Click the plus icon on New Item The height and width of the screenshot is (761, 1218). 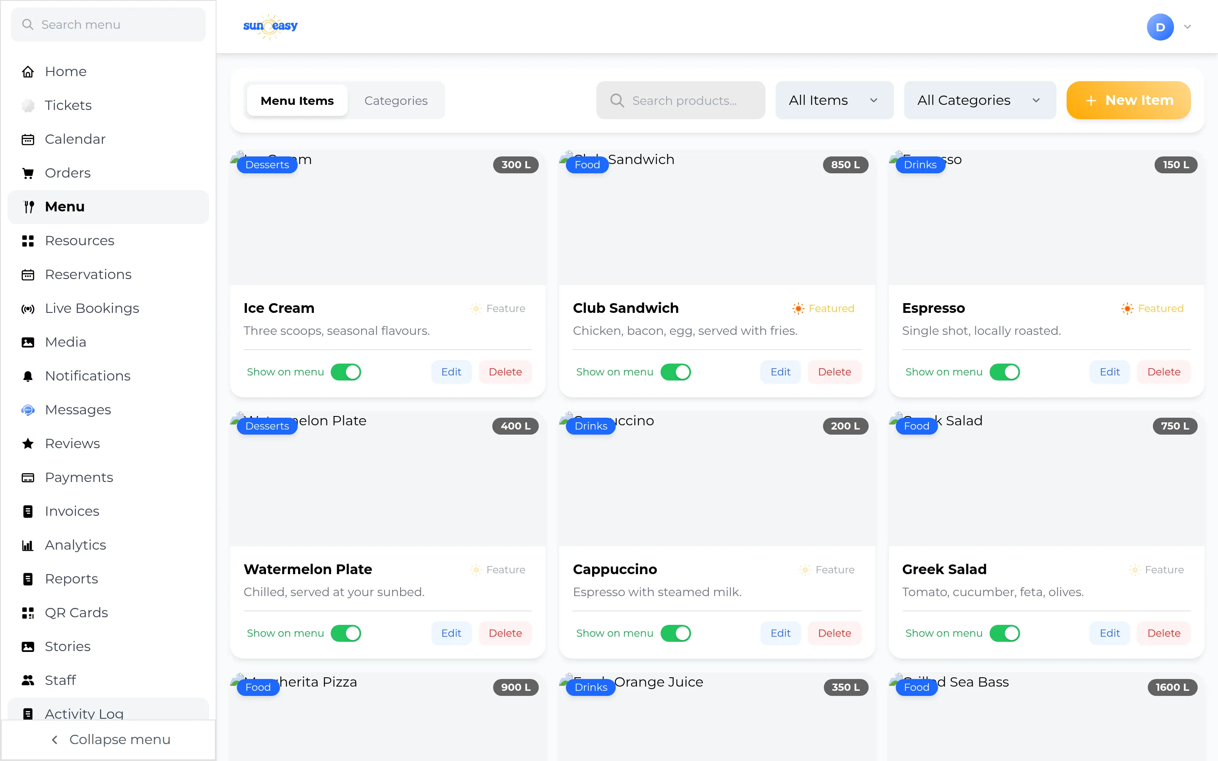[1091, 101]
